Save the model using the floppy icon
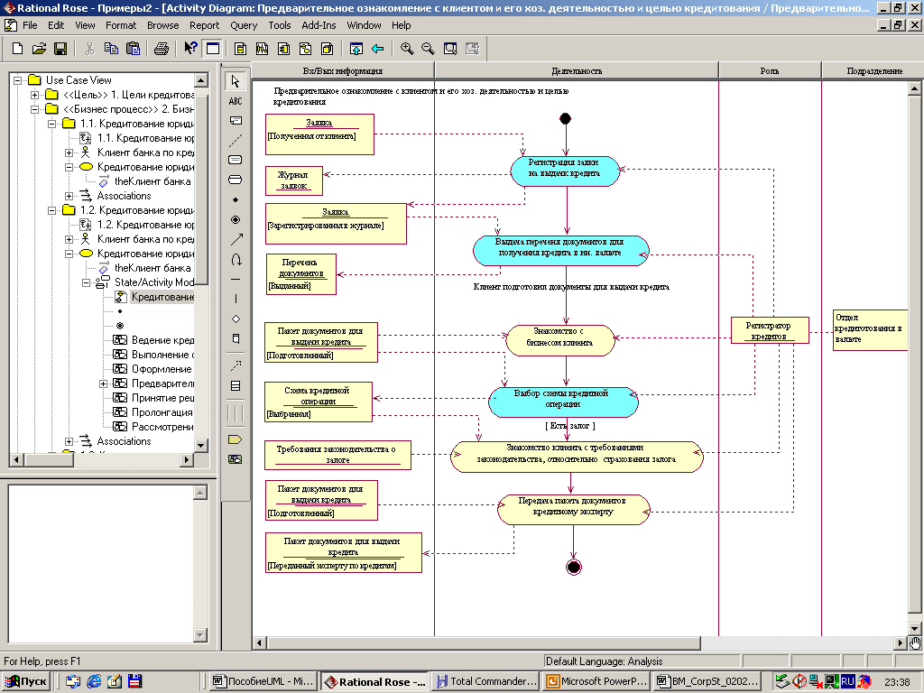The height and width of the screenshot is (693, 924). (x=60, y=49)
